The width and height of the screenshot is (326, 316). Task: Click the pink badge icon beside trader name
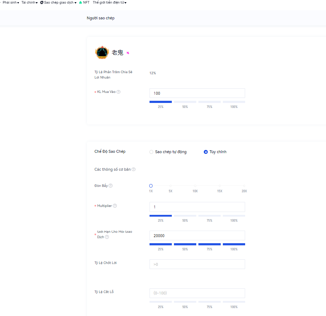pos(128,53)
